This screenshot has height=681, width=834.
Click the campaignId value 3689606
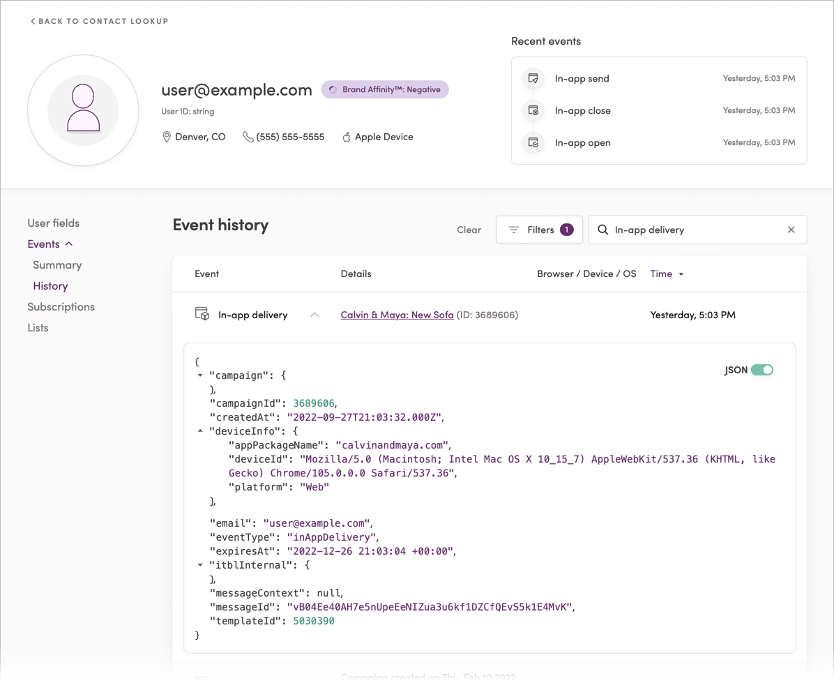tap(314, 403)
